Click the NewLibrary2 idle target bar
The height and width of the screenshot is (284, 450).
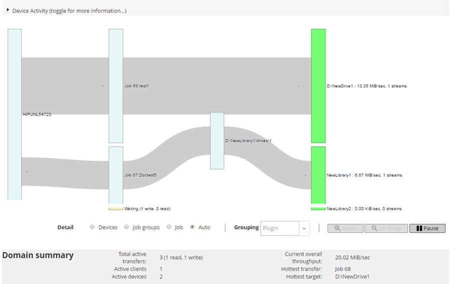pos(318,209)
